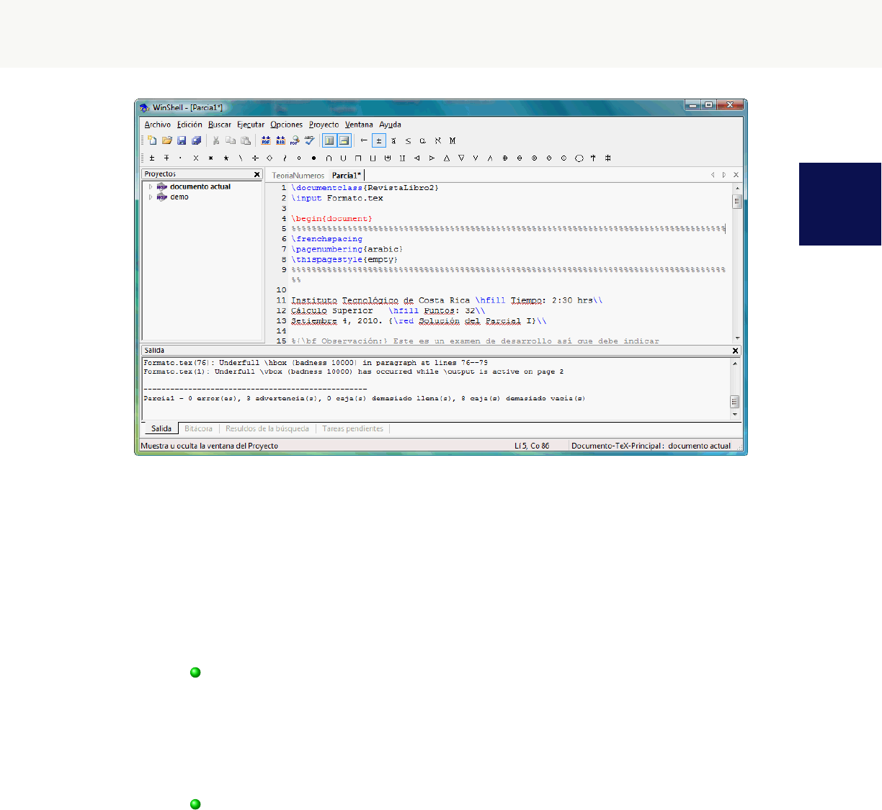The width and height of the screenshot is (882, 810).
Task: Run the ABC spell check icon
Action: [309, 140]
